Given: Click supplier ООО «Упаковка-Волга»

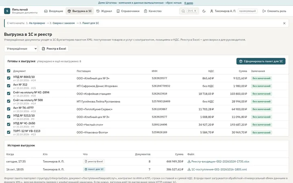Looking at the screenshot, I should 92,133.
